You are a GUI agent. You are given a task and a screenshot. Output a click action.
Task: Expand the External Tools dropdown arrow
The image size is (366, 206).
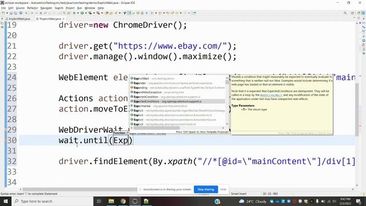pos(102,13)
